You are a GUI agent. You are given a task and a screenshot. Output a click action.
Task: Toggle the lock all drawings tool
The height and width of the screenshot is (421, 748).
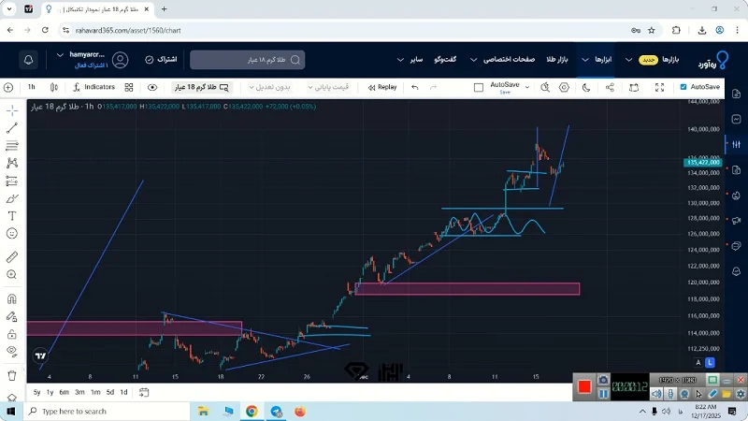pyautogui.click(x=12, y=333)
